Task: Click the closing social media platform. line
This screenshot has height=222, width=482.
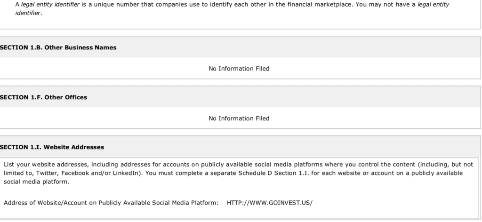Action: click(37, 182)
